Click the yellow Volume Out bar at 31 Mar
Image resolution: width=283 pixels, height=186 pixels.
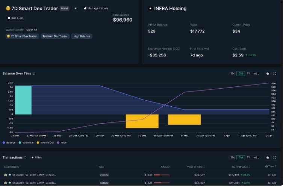(185, 119)
